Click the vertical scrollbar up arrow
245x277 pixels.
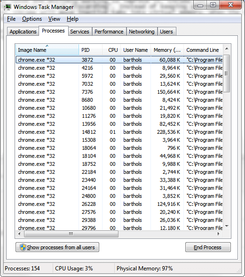point(227,49)
